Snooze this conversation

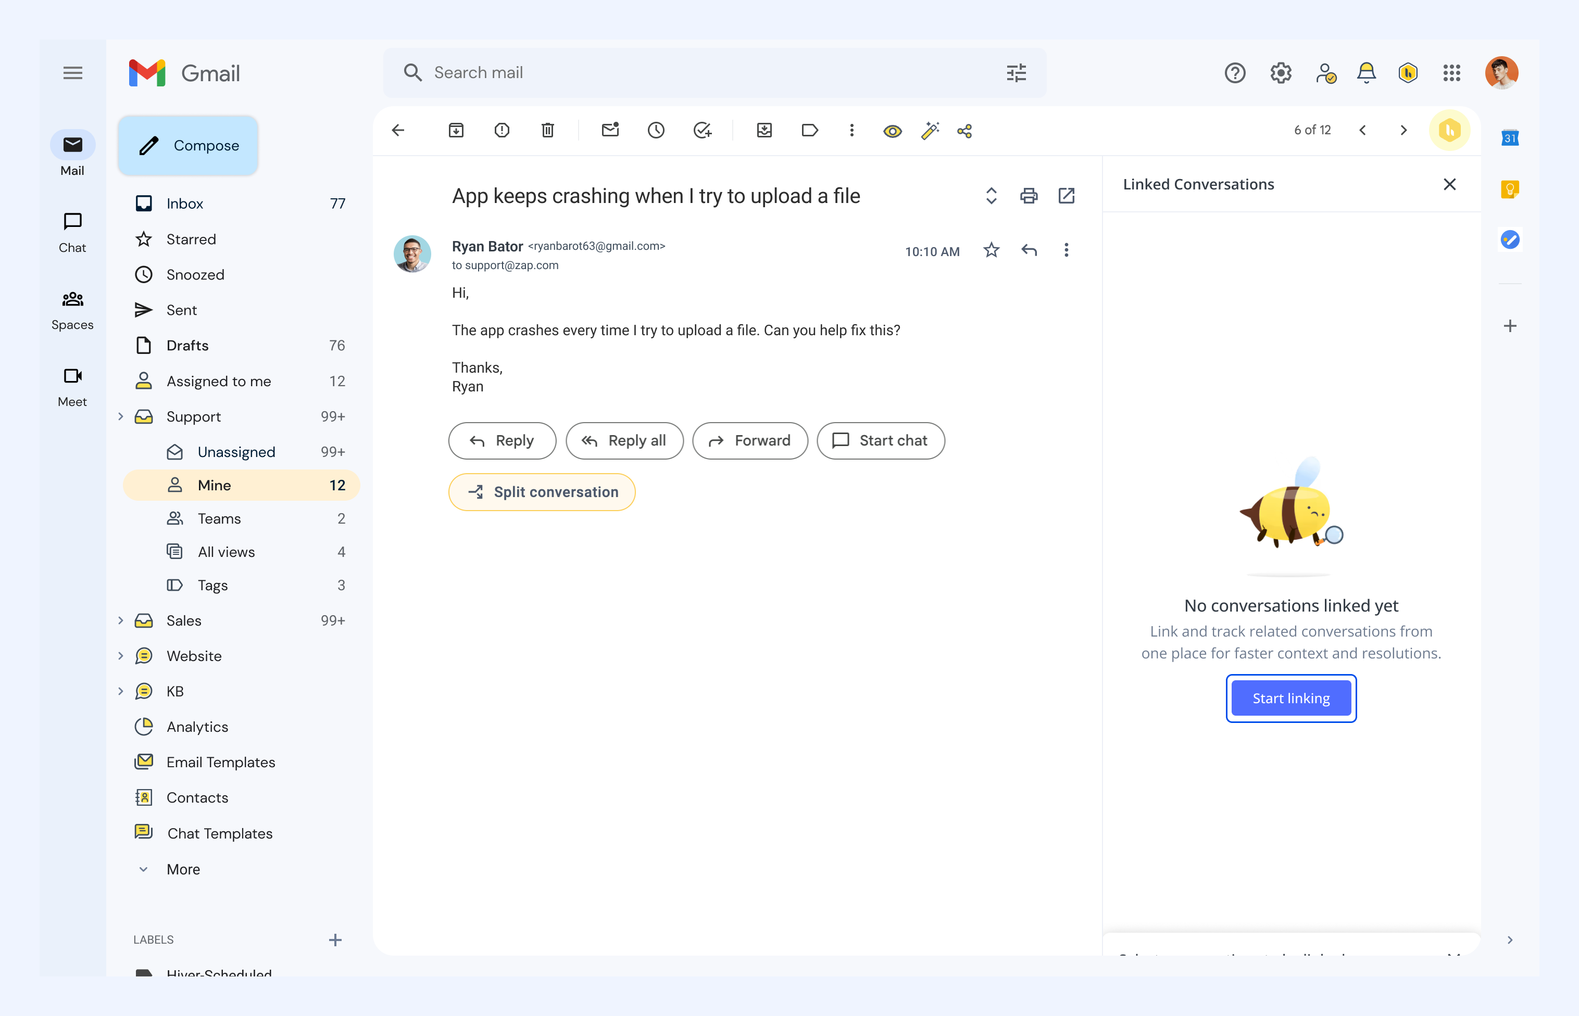pos(656,131)
